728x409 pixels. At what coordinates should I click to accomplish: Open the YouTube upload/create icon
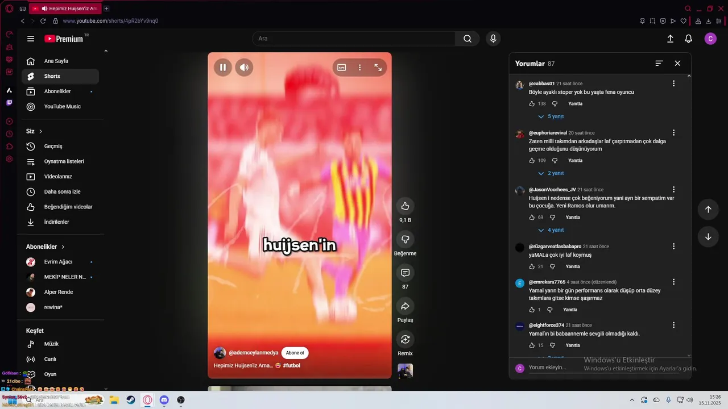[x=670, y=39]
